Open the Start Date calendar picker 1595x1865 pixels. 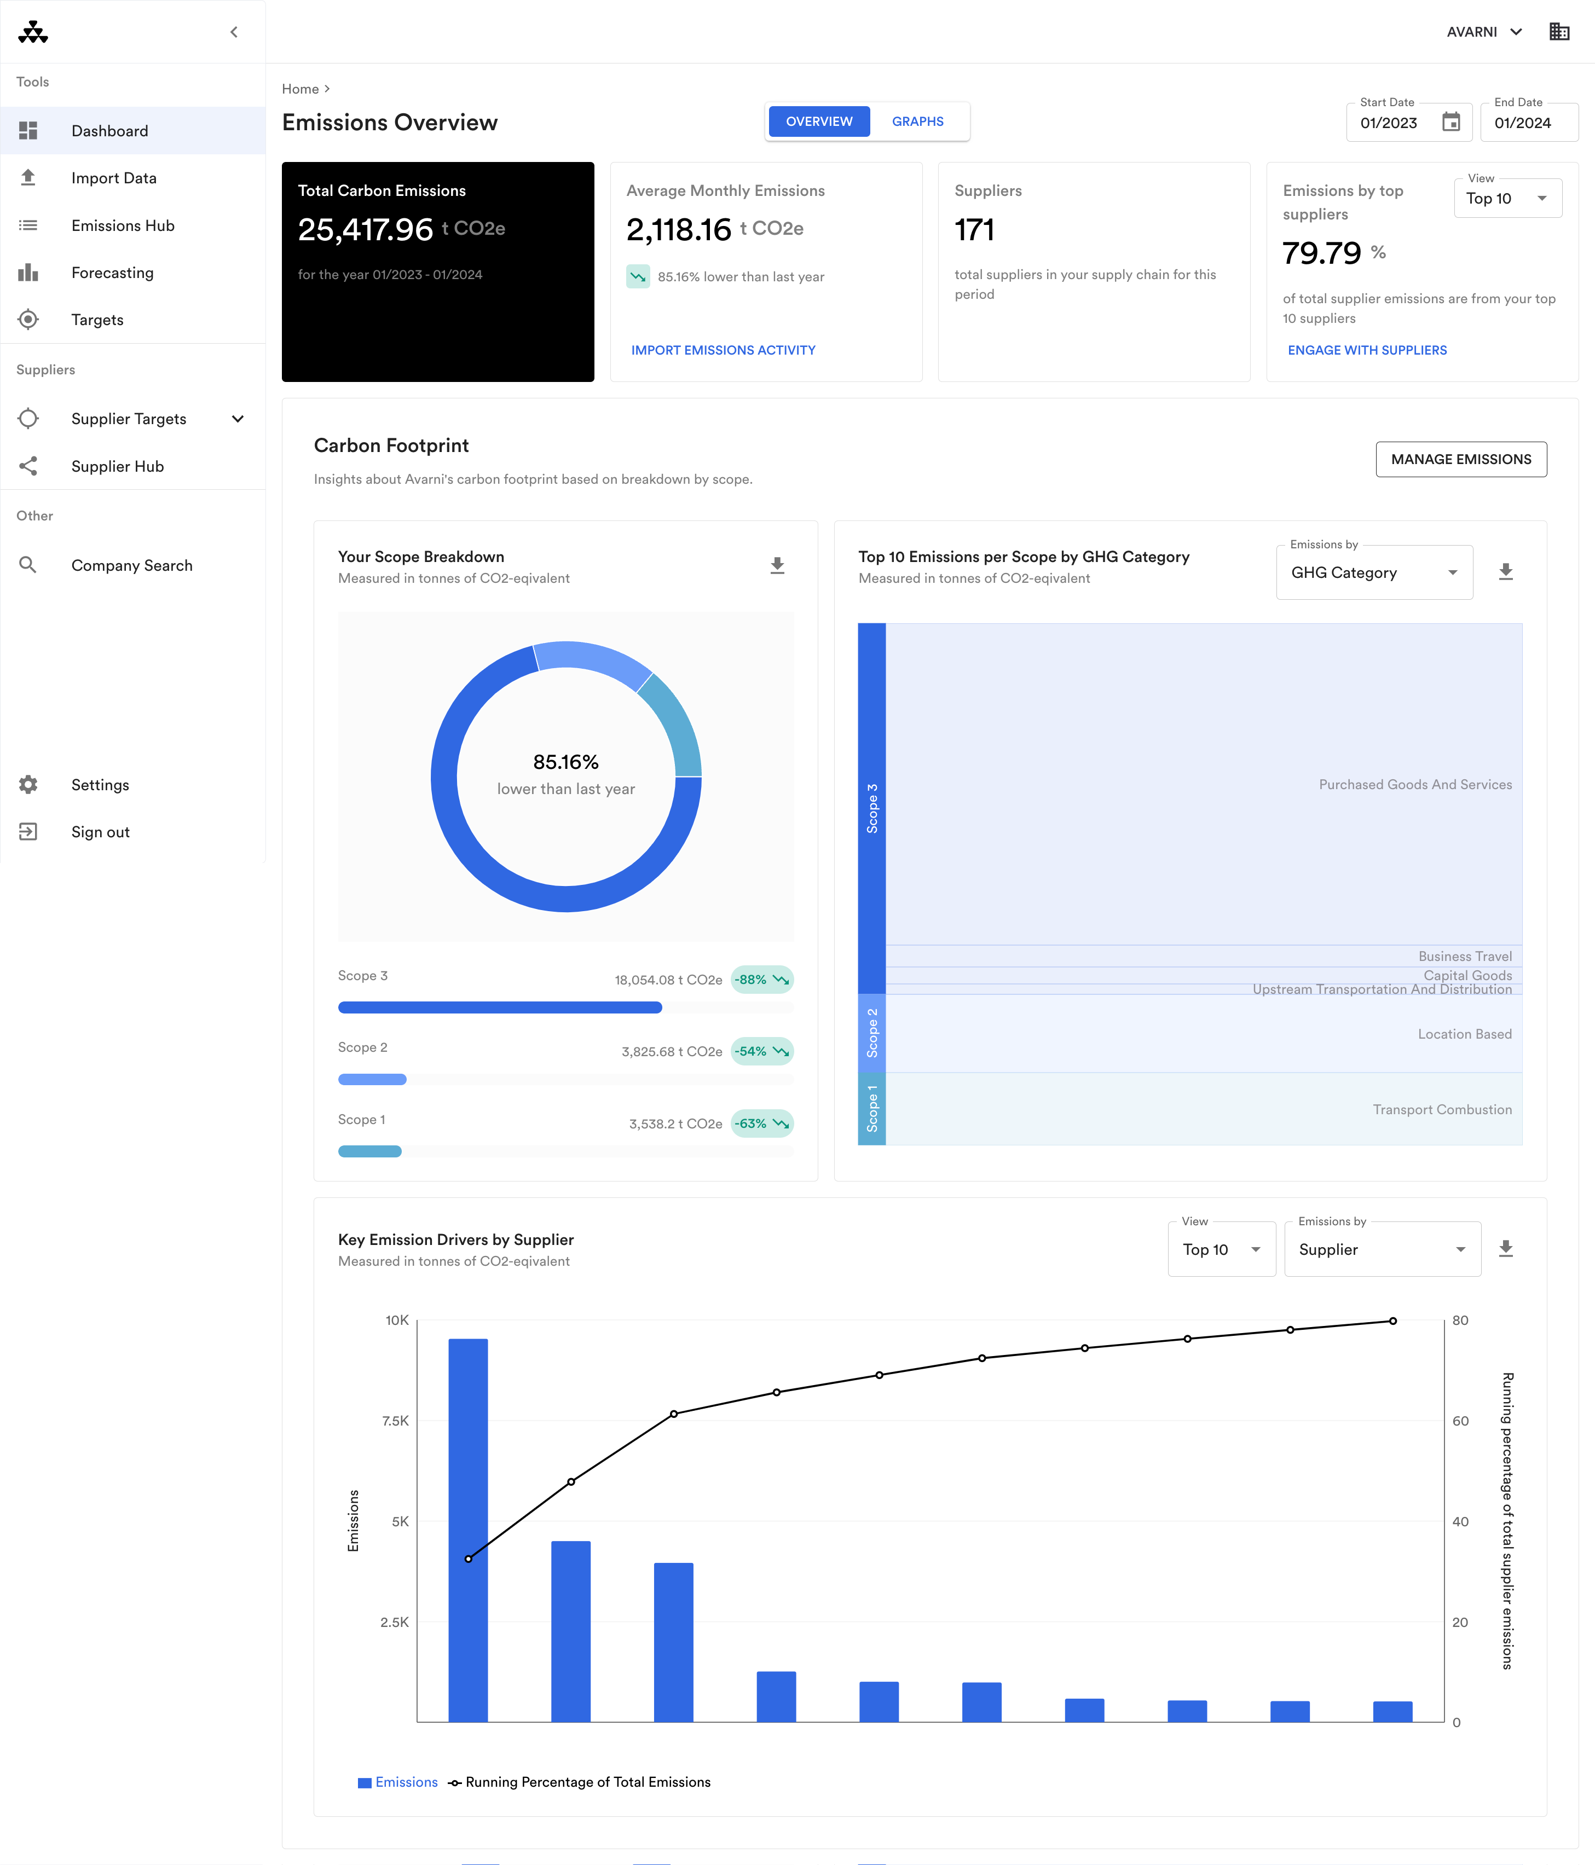[x=1451, y=123]
